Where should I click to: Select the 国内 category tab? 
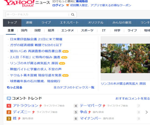tap(24, 31)
